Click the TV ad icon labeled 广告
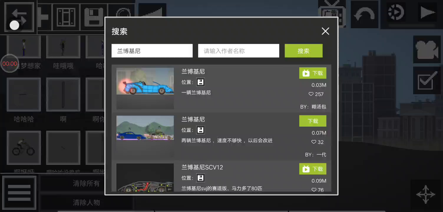The image size is (443, 212). pos(332,14)
